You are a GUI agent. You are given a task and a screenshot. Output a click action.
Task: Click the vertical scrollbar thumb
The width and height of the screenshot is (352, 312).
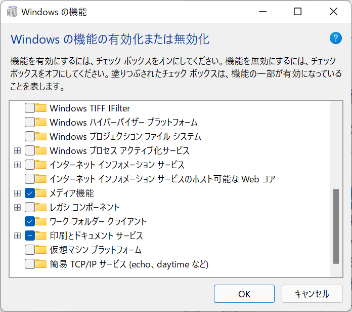[336, 226]
